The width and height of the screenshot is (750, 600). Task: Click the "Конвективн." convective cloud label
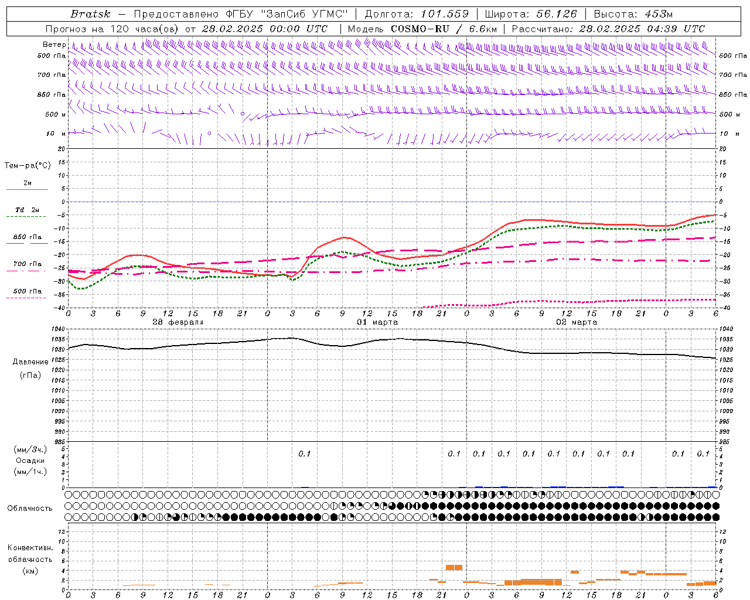30,548
